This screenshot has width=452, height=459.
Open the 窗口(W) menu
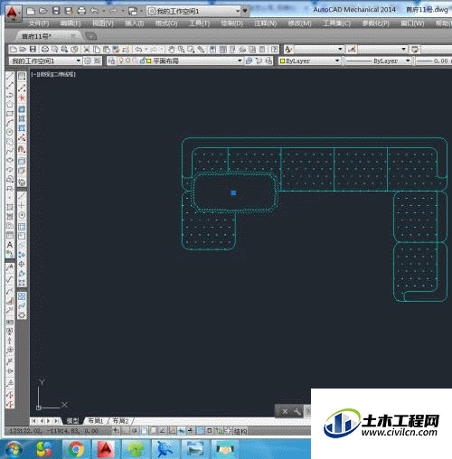coord(412,23)
